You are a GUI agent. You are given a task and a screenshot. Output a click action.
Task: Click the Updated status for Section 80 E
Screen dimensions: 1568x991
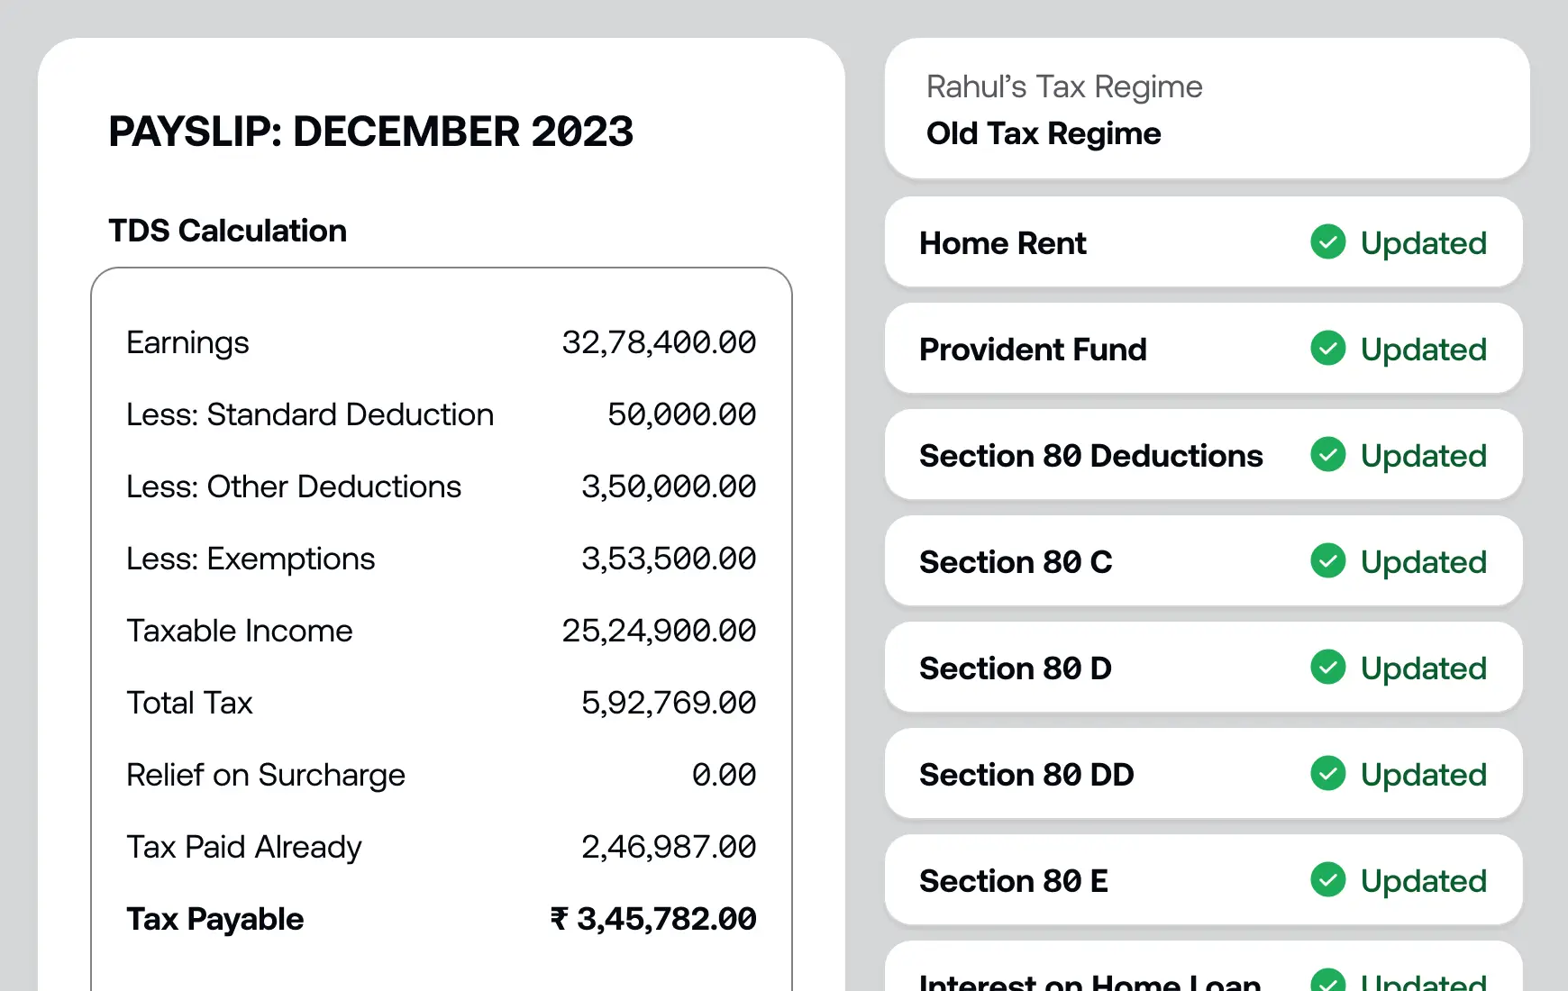click(x=1423, y=881)
